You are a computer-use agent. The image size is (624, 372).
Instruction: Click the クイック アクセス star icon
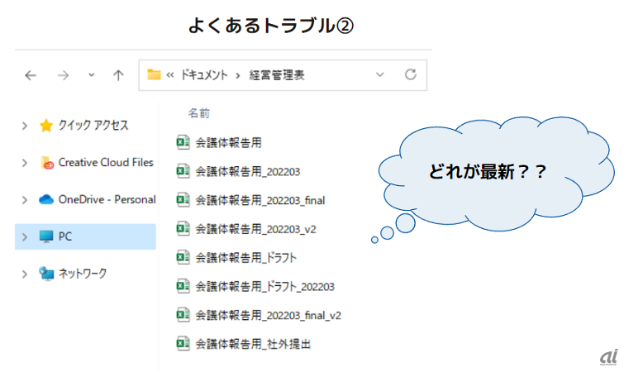[46, 126]
